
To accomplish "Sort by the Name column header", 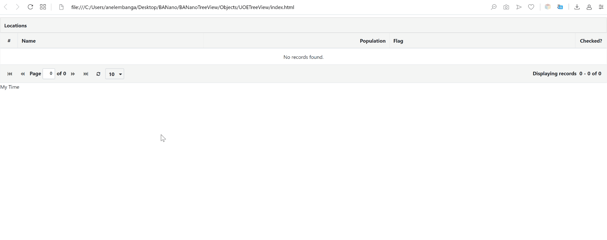I will click(x=110, y=41).
